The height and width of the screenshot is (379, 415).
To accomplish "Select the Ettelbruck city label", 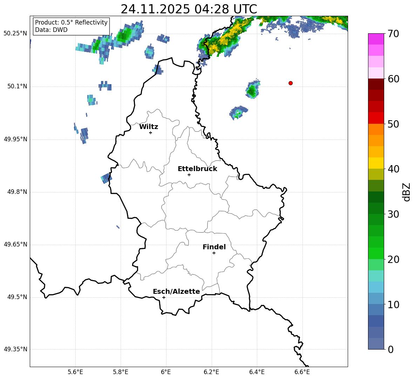I will click(x=197, y=169).
